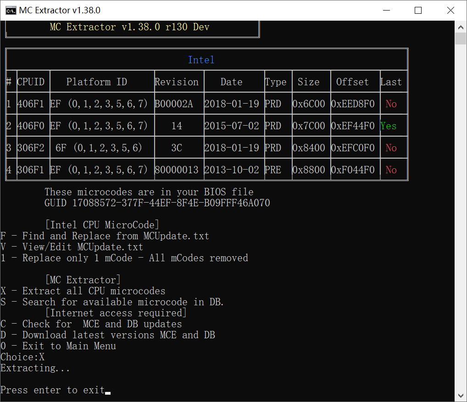Maximize the MC Extractor window
Viewport: 467px width, 402px height.
418,11
